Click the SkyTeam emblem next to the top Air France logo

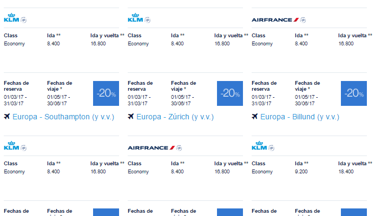point(303,20)
